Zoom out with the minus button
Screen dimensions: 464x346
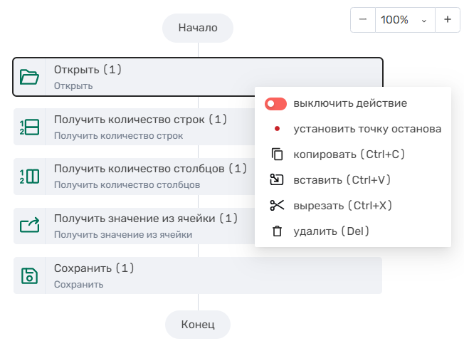pos(363,20)
